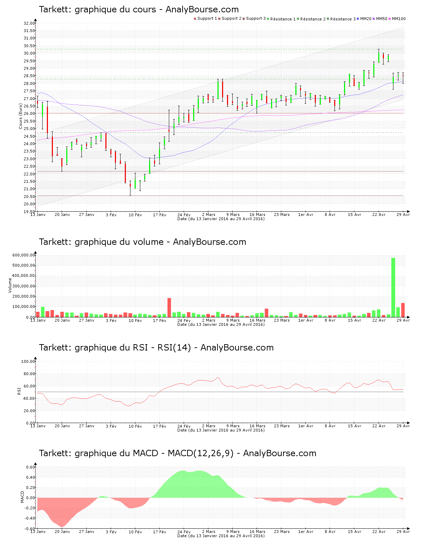Click the 'Cours (Euro)' axis label
This screenshot has height=546, width=423.
pos(20,116)
